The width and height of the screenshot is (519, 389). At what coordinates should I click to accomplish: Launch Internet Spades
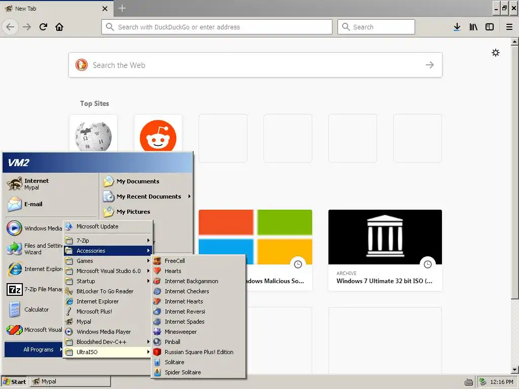click(x=198, y=322)
